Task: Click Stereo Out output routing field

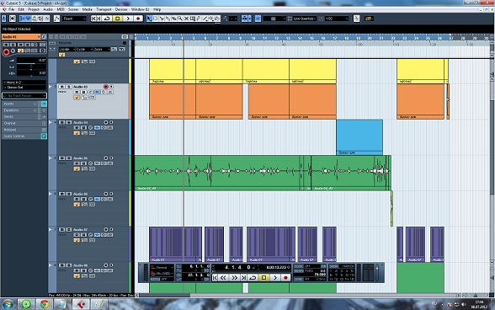Action: (24, 88)
